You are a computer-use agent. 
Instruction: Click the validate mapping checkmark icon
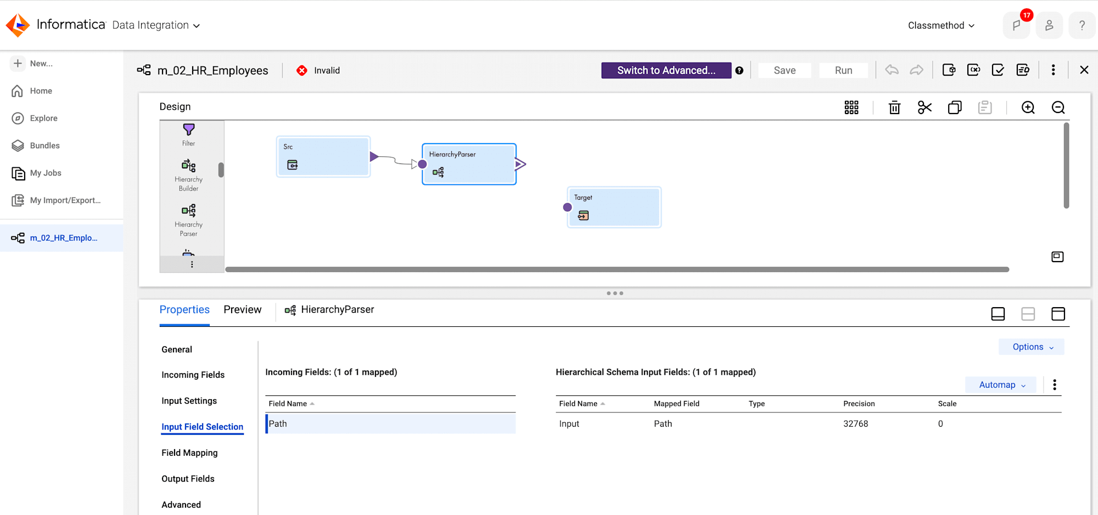pos(998,70)
